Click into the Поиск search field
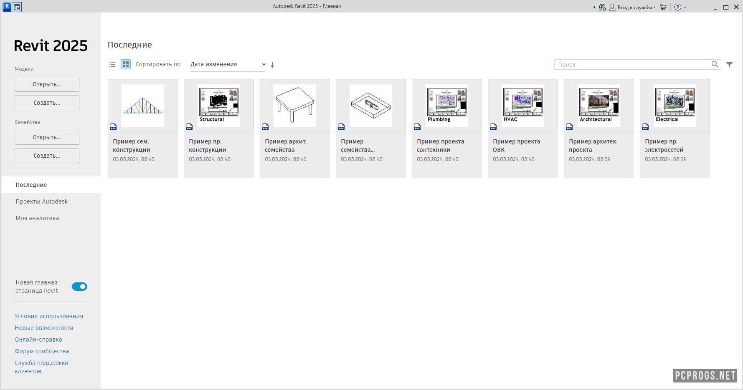The height and width of the screenshot is (390, 743). coord(631,64)
